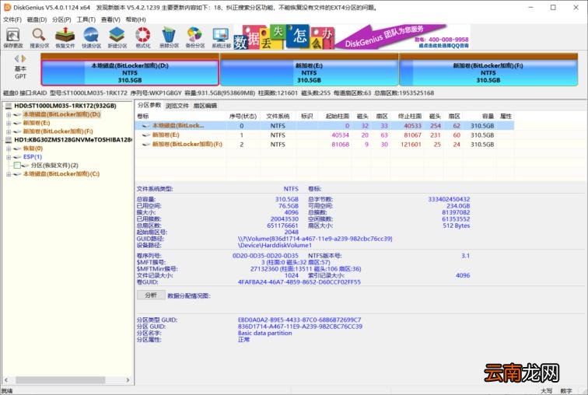The width and height of the screenshot is (588, 395).
Task: Click drive icon beside 本地磁盘(BitLock... table row
Action: coord(146,126)
